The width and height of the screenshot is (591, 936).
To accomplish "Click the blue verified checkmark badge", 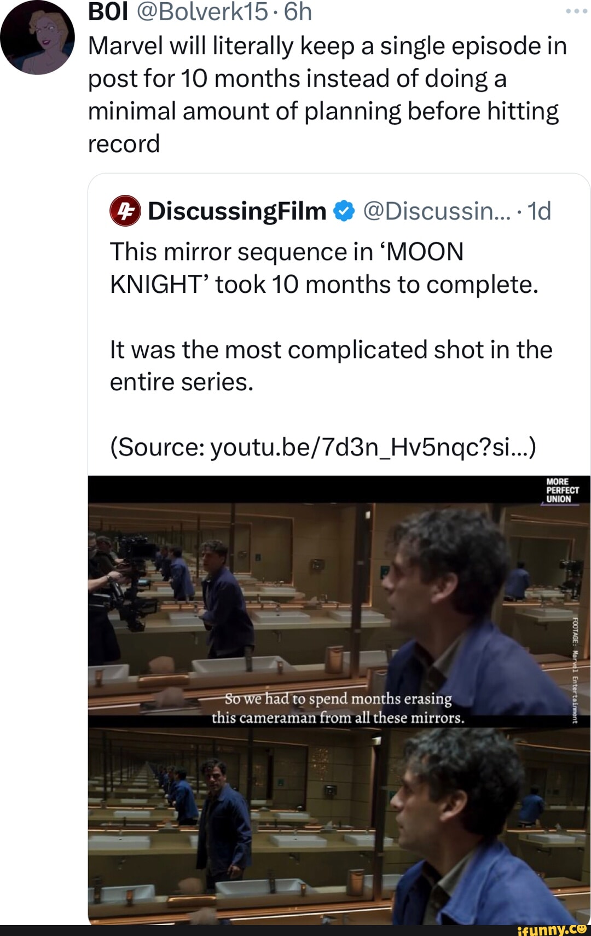I will [x=344, y=211].
